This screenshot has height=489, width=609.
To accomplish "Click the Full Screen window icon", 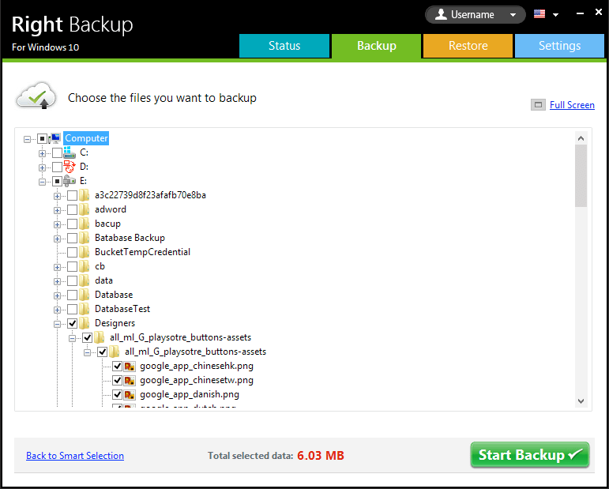I will pyautogui.click(x=538, y=105).
